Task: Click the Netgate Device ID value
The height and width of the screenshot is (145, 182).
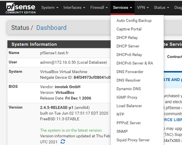Action: (92, 77)
